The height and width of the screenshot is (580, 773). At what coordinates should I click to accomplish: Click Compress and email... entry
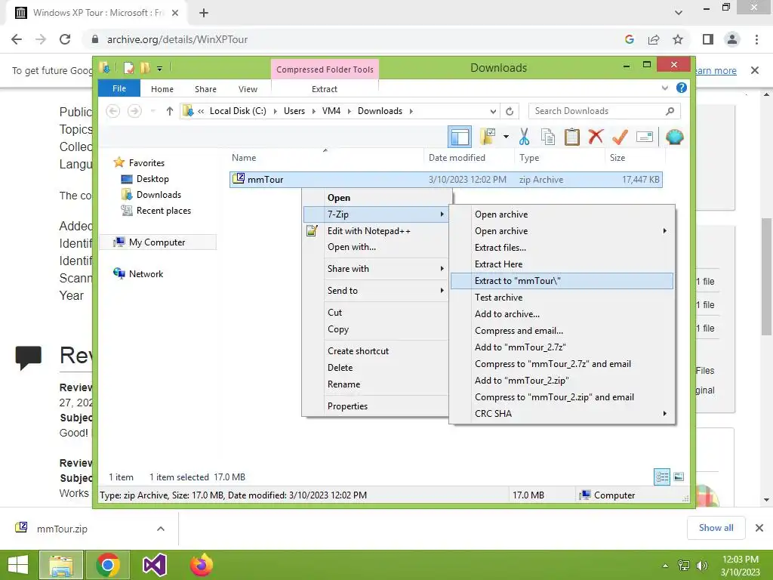click(562, 331)
